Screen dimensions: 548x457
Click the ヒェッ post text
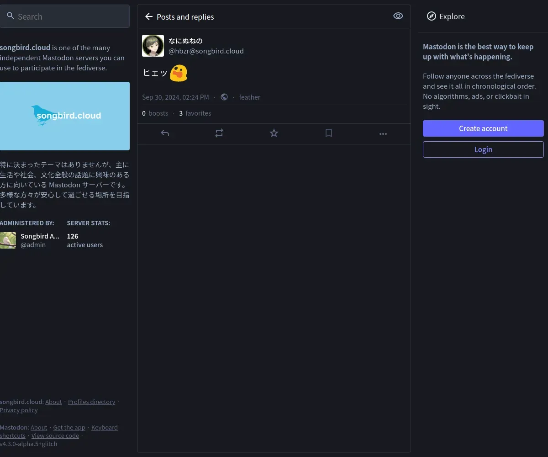[x=155, y=73]
